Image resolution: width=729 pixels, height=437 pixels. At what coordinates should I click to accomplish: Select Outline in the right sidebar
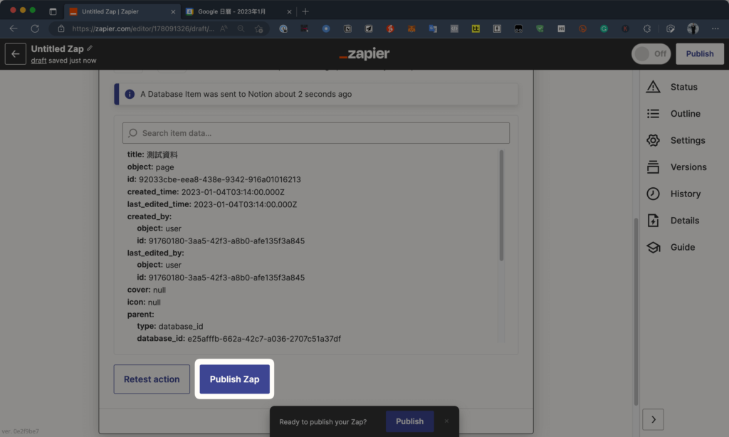click(686, 113)
